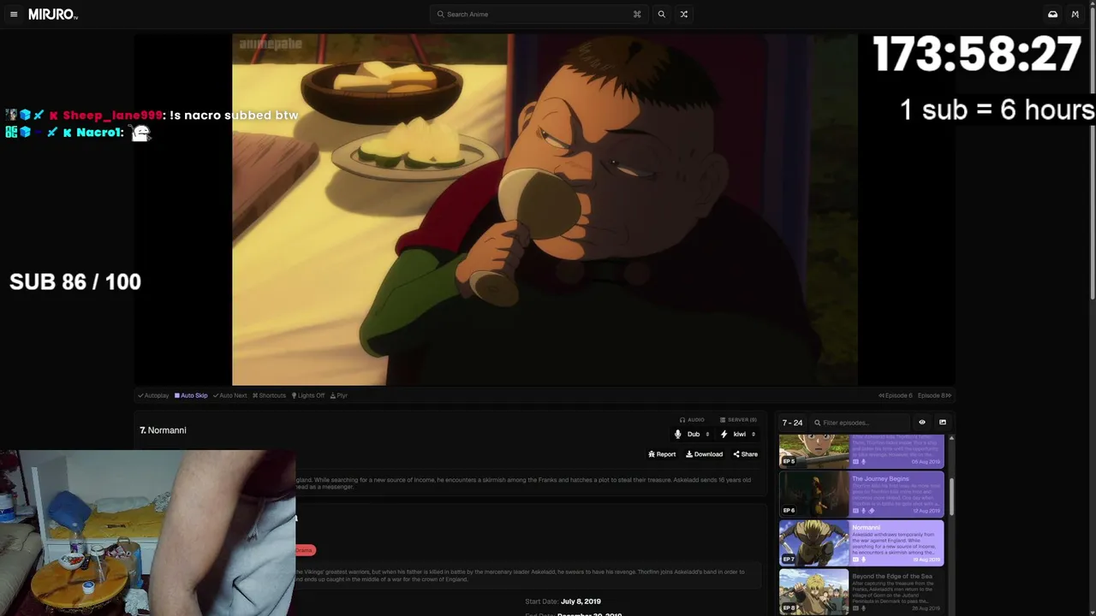Click the subtitle CC icon on Journey Begins card
The image size is (1096, 616).
[x=855, y=511]
